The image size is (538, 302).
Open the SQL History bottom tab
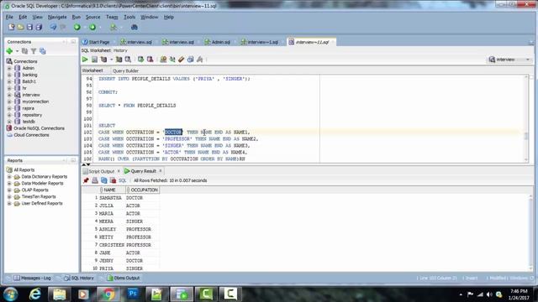pyautogui.click(x=79, y=278)
